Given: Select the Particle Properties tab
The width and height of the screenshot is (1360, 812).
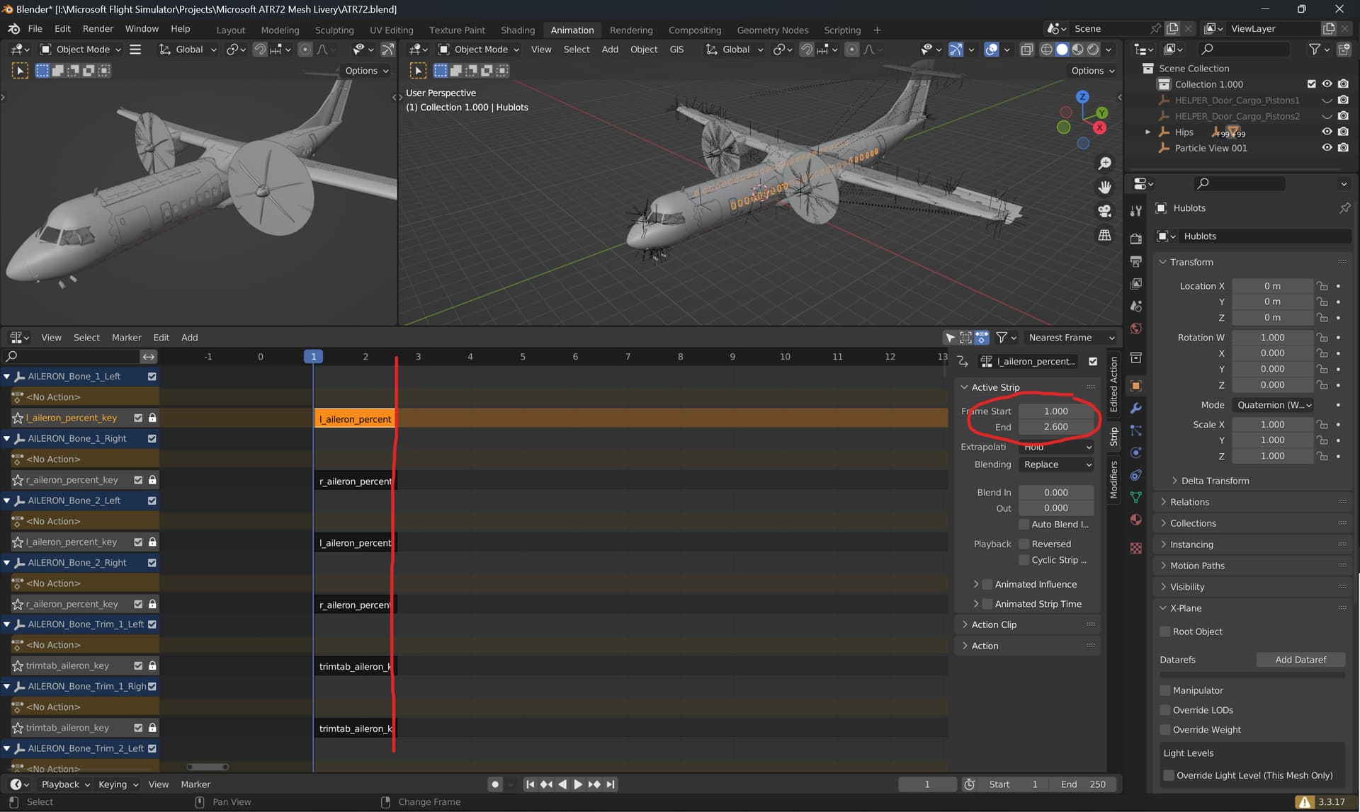Looking at the screenshot, I should [1135, 430].
